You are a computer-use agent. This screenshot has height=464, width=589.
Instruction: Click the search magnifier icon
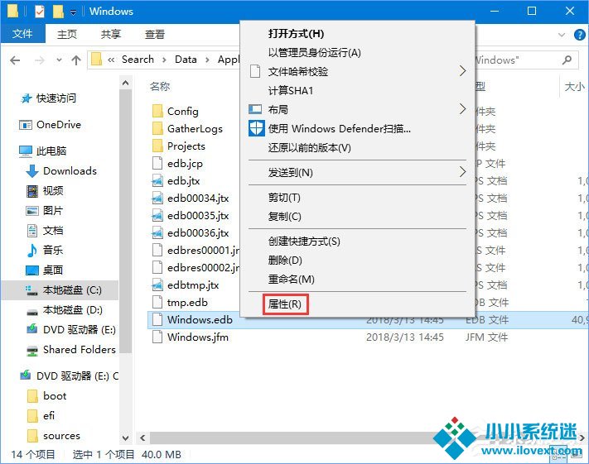[567, 60]
